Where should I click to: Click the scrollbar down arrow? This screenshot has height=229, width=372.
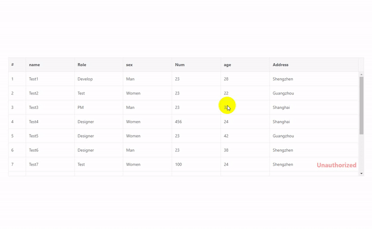(361, 174)
